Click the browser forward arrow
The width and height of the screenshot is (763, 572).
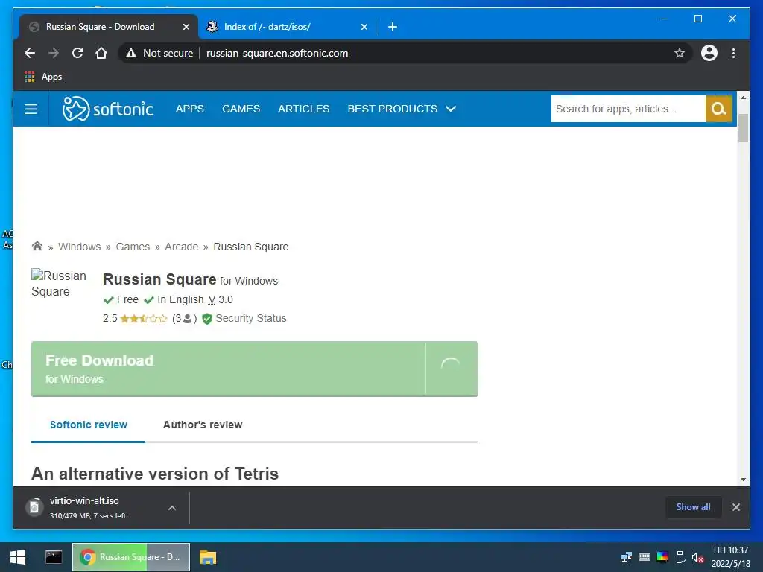click(x=54, y=53)
